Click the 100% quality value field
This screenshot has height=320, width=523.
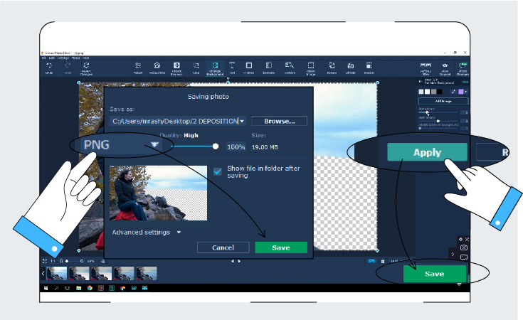(236, 146)
